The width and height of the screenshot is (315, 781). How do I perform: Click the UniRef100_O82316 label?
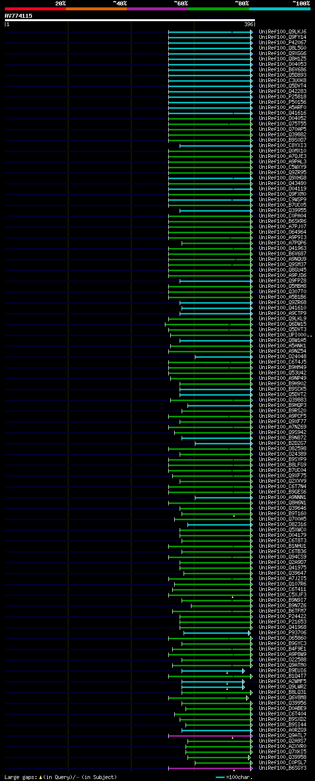(x=283, y=524)
